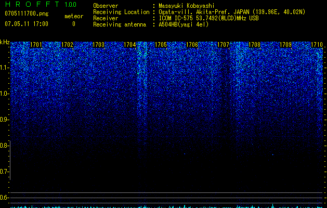Click the 1710 time marker
Screen dimensions: 327x208
point(317,45)
